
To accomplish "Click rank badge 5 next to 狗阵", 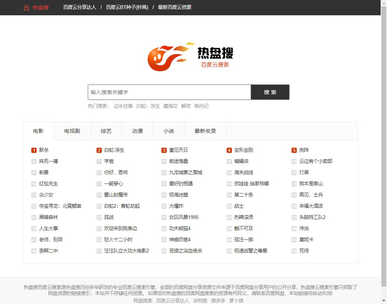I will 294,150.
